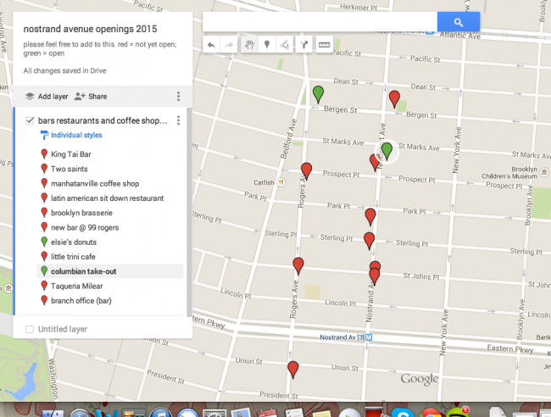Click the undo arrow in the toolbar
The width and height of the screenshot is (551, 417).
[x=211, y=45]
